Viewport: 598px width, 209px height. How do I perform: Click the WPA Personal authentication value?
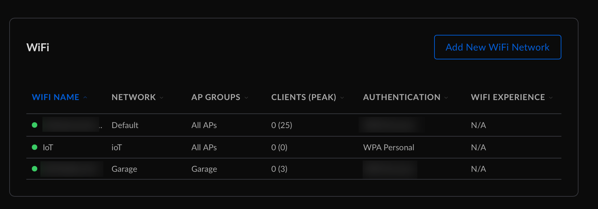388,147
